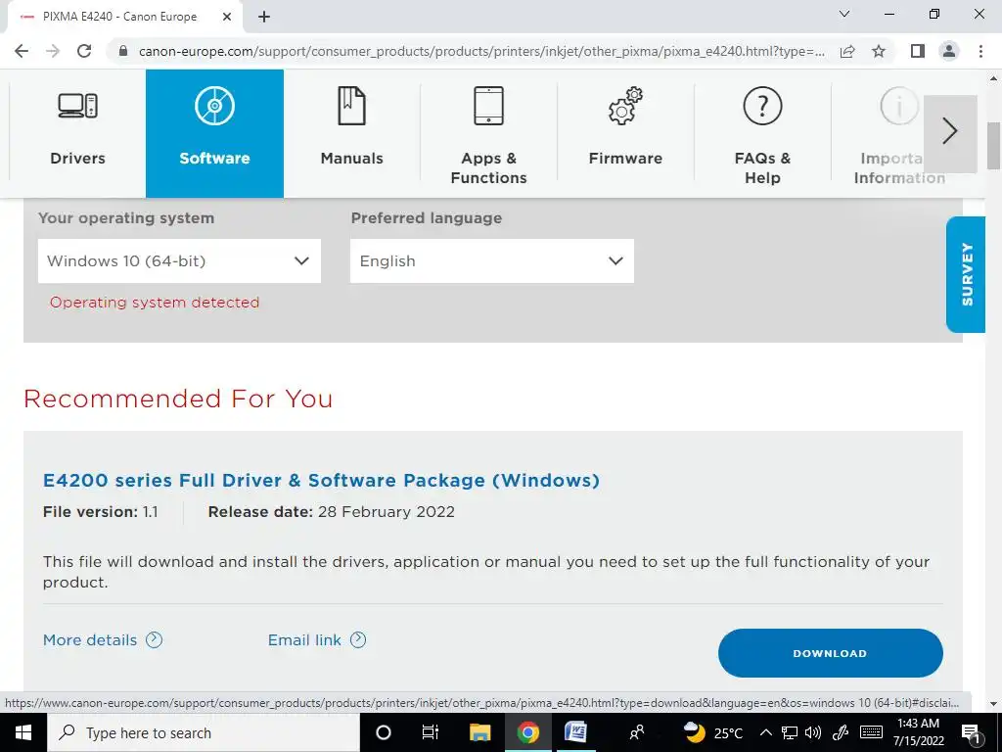
Task: Open E4200 series Full Driver package link
Action: coord(321,480)
